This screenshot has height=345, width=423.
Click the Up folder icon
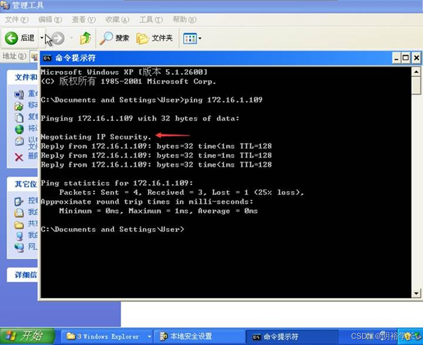[x=85, y=38]
